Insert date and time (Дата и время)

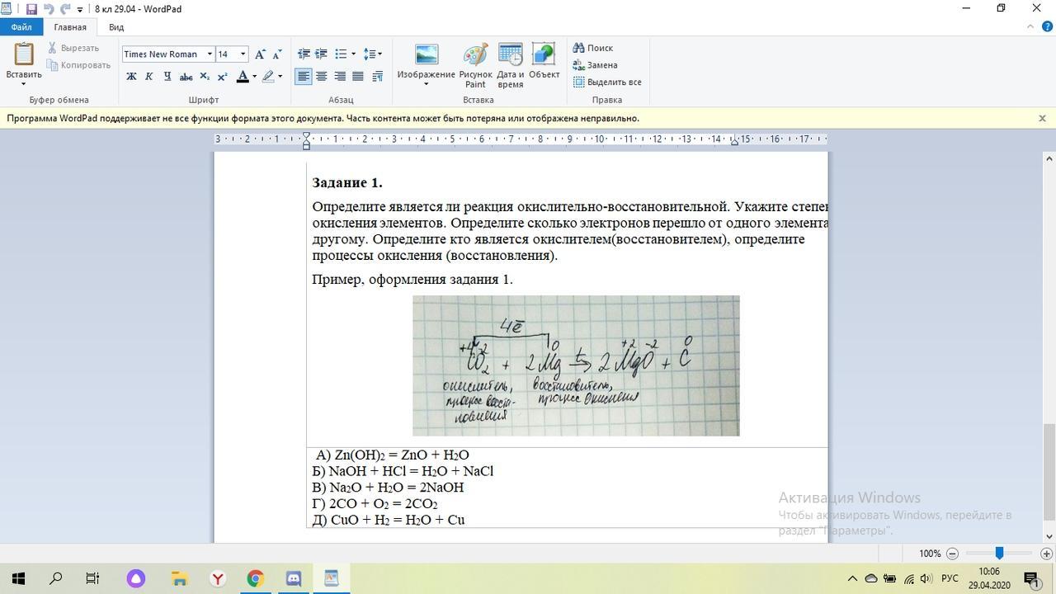511,56
